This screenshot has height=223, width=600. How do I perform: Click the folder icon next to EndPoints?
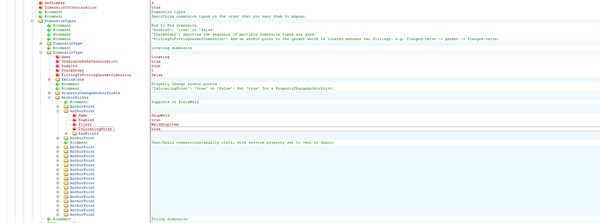tap(74, 134)
